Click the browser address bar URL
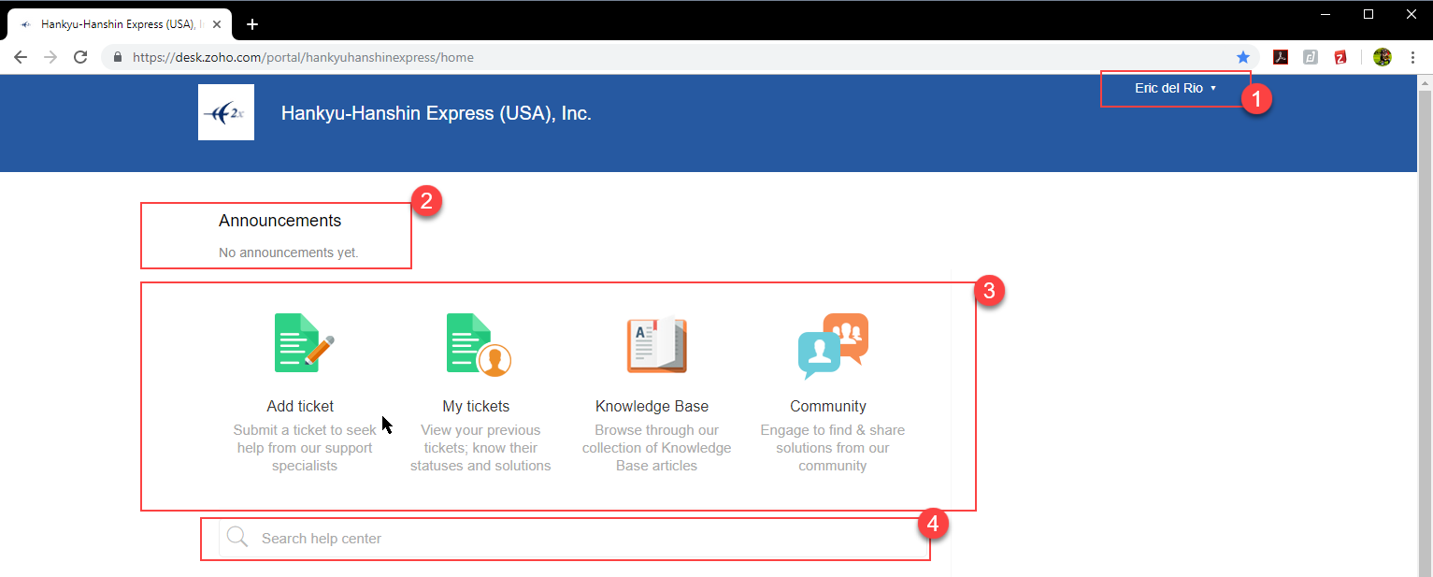The width and height of the screenshot is (1433, 577). (x=303, y=57)
